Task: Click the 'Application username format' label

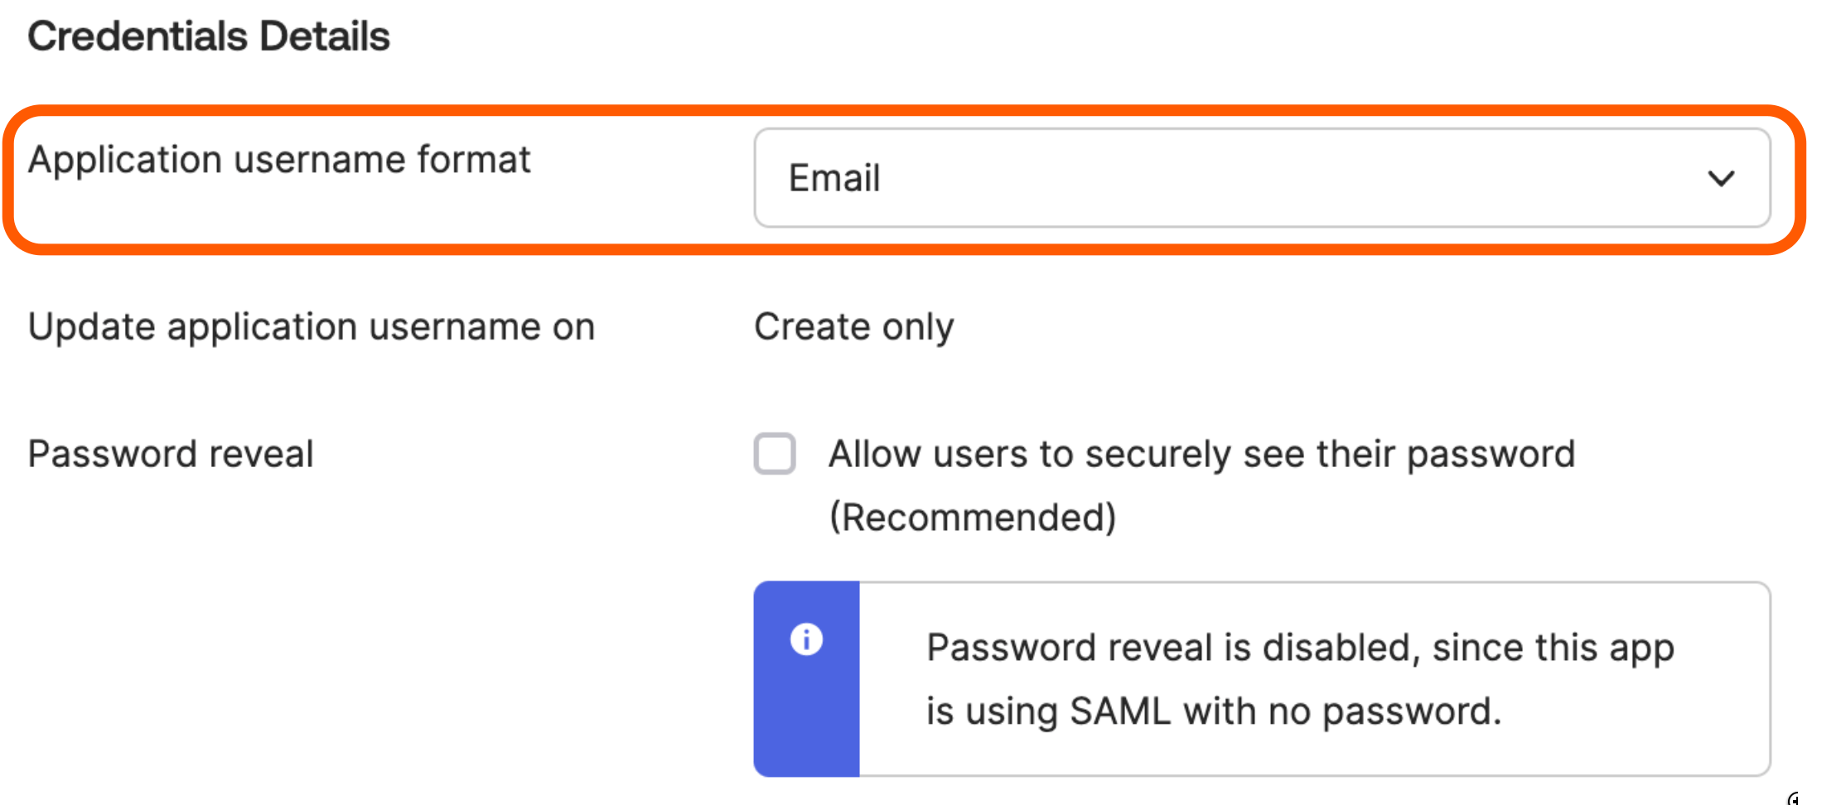Action: [279, 159]
